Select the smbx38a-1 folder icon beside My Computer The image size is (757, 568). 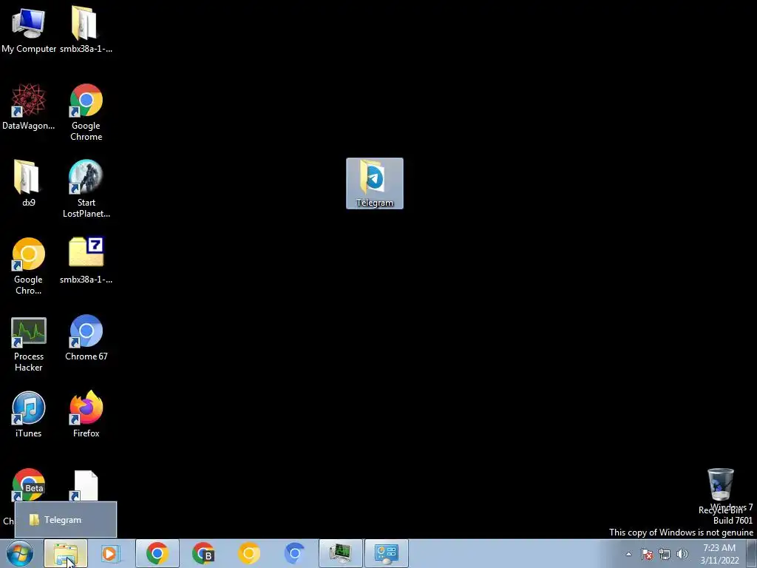point(86,30)
